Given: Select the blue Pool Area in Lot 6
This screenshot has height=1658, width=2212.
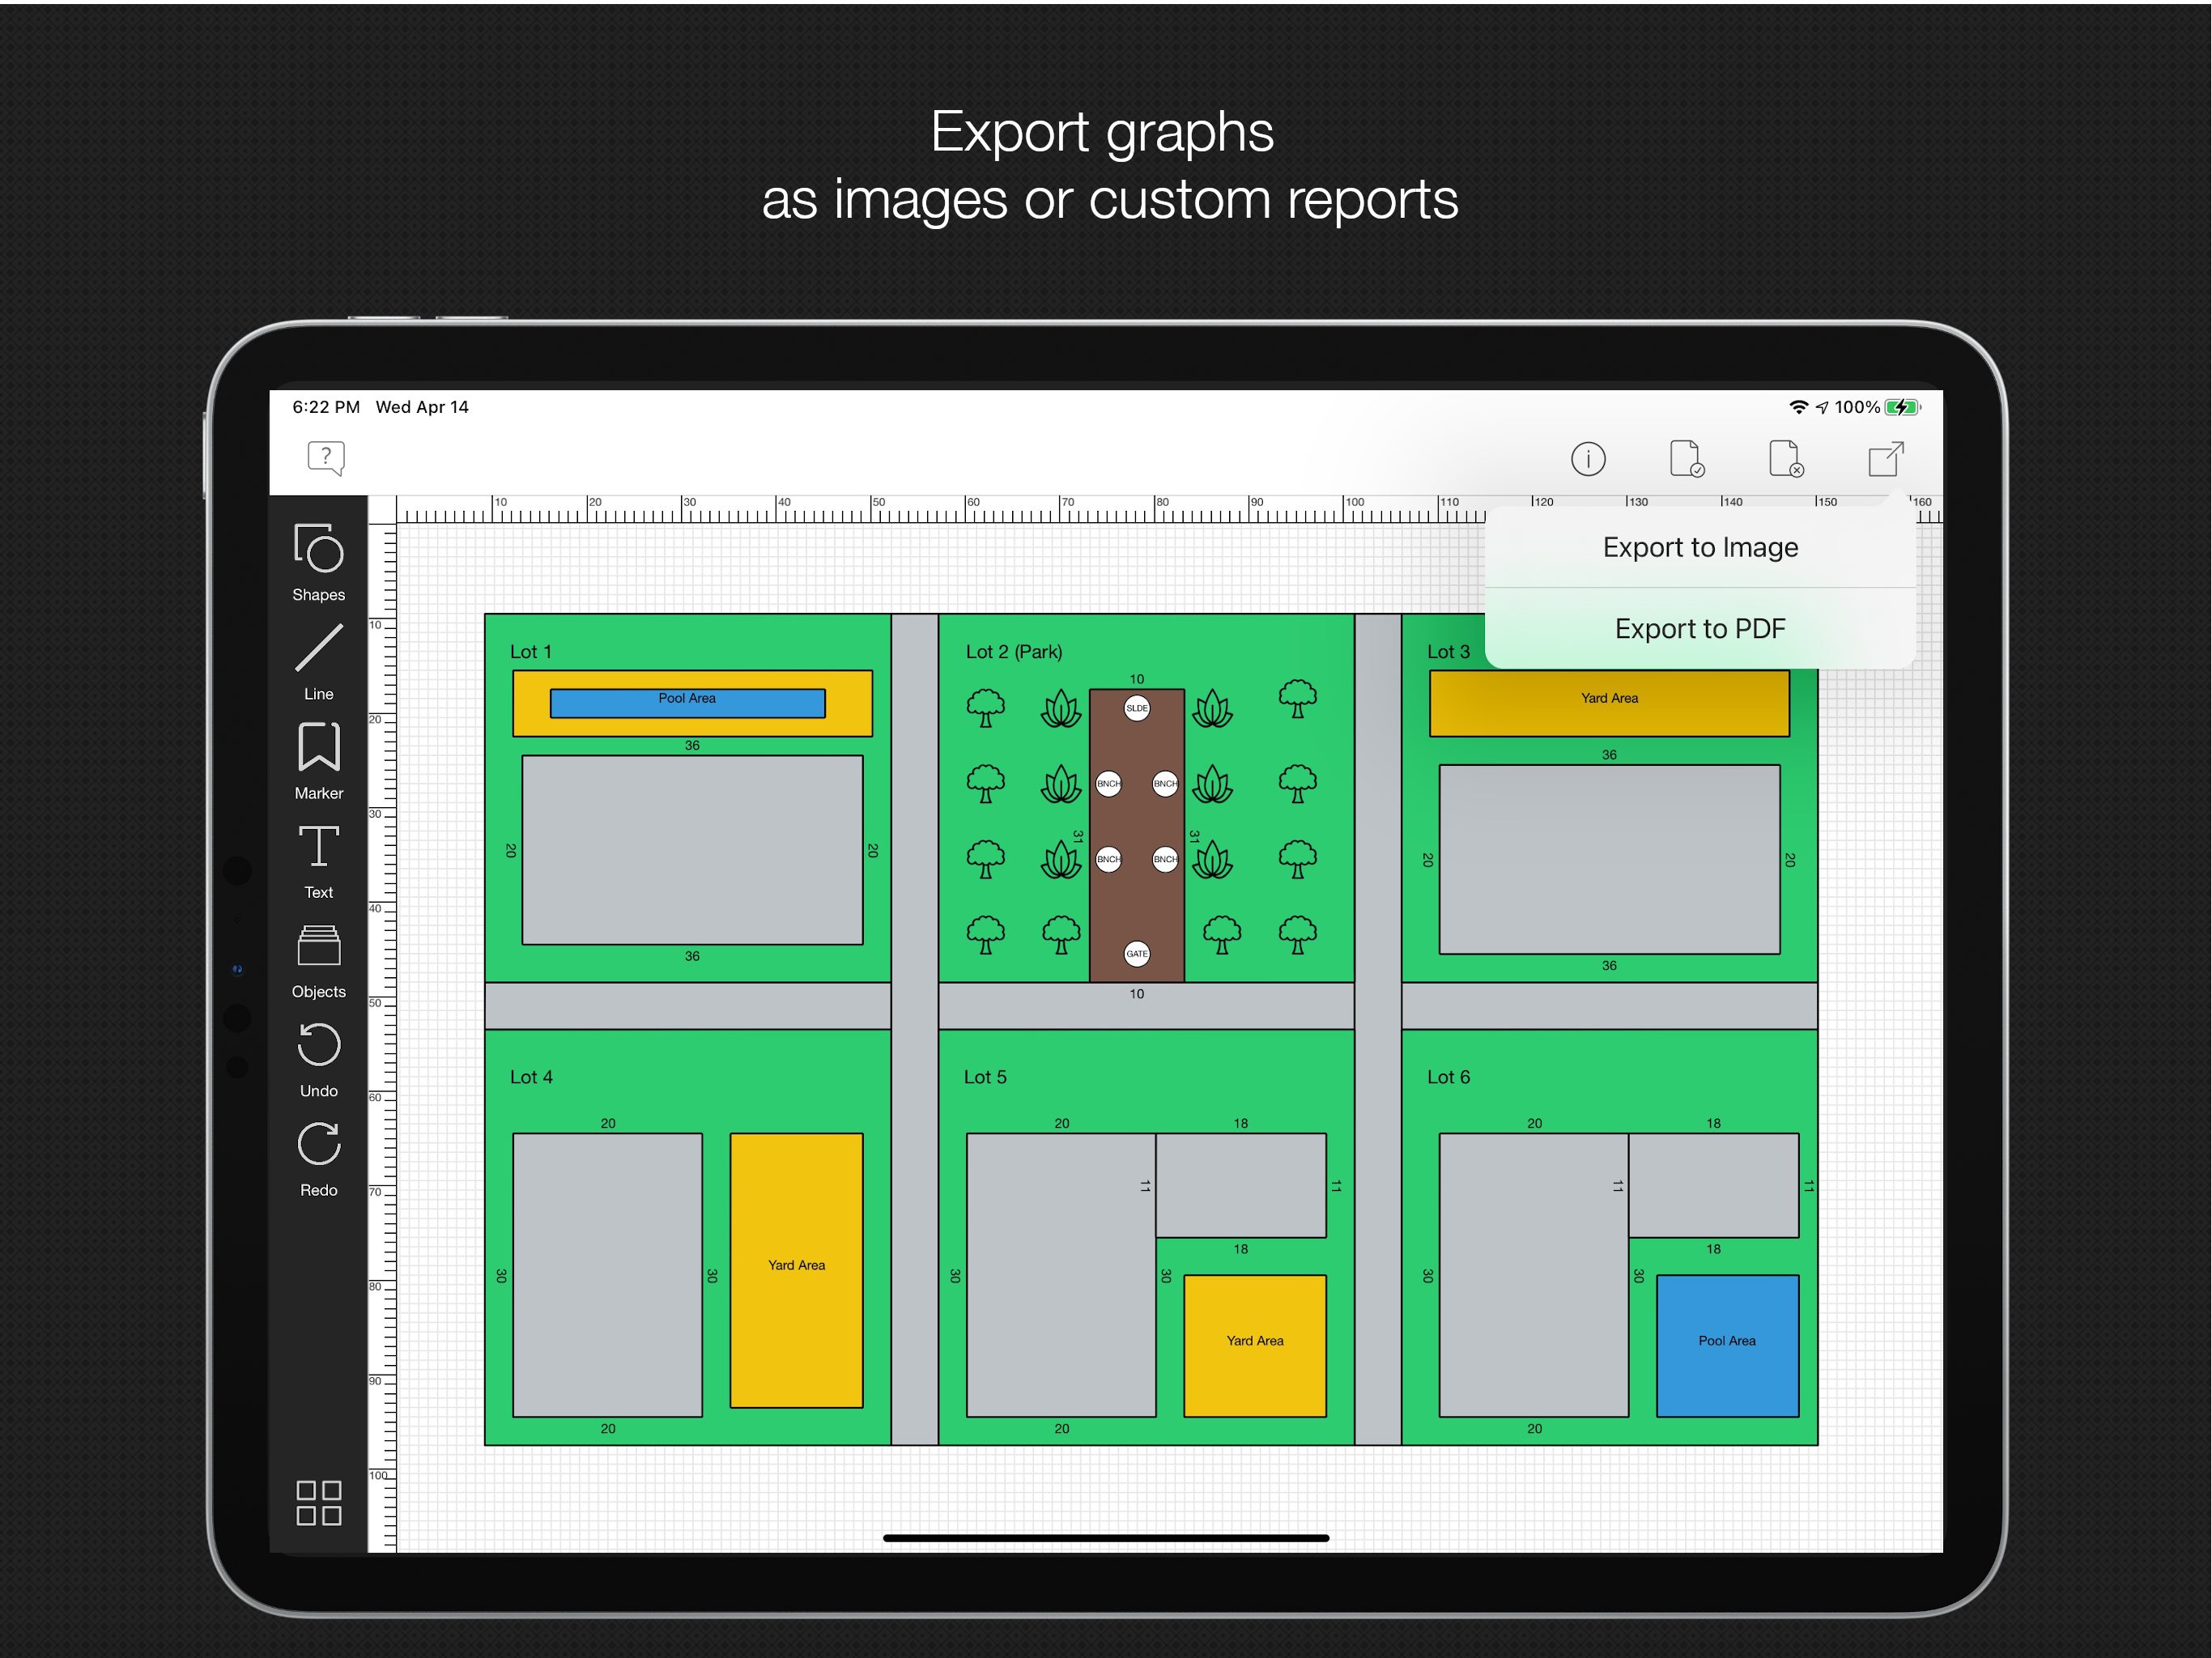Looking at the screenshot, I should click(1727, 1345).
